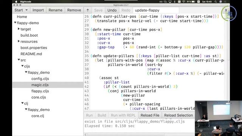
Task: Click the Run button
Action: 89,115
